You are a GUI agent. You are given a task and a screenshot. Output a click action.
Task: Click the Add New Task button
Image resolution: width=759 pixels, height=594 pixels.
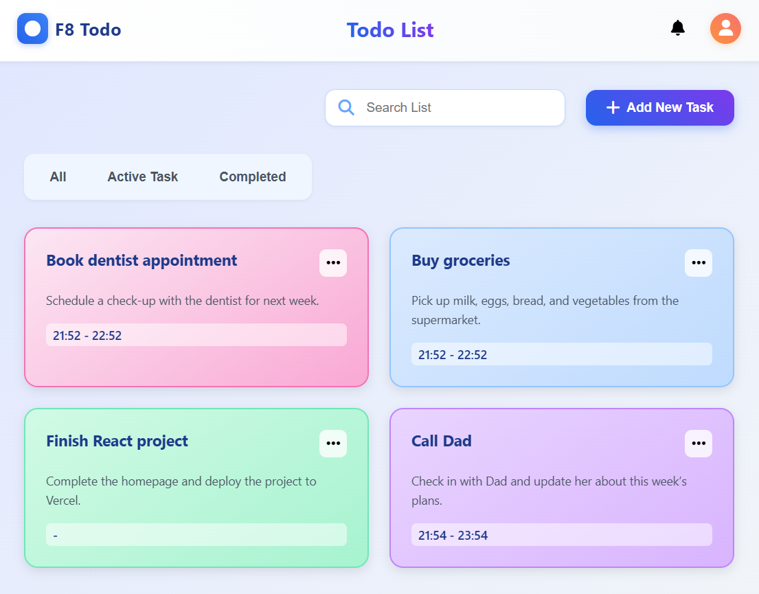click(x=660, y=108)
